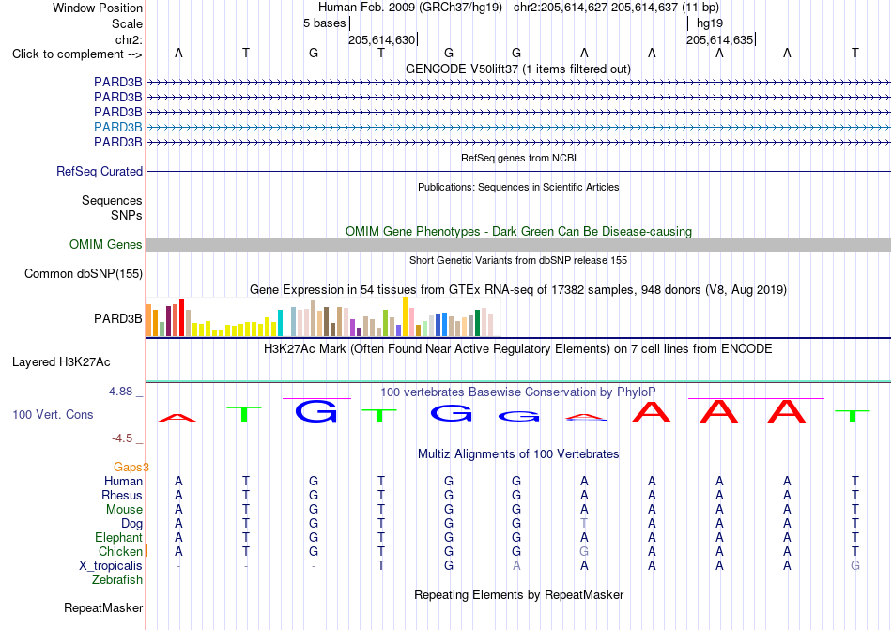Image resolution: width=892 pixels, height=630 pixels.
Task: Click the tall red GTEx expression bar
Action: 181,317
